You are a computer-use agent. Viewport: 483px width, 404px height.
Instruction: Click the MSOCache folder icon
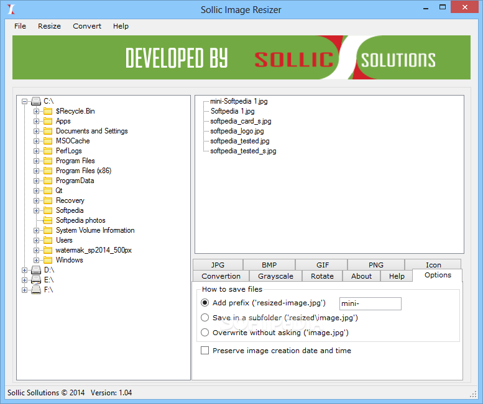(48, 141)
